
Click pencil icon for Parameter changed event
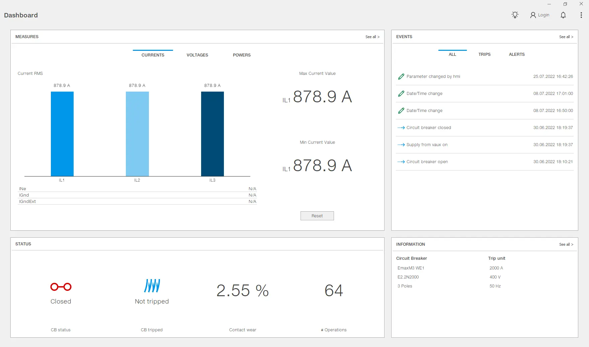click(401, 77)
